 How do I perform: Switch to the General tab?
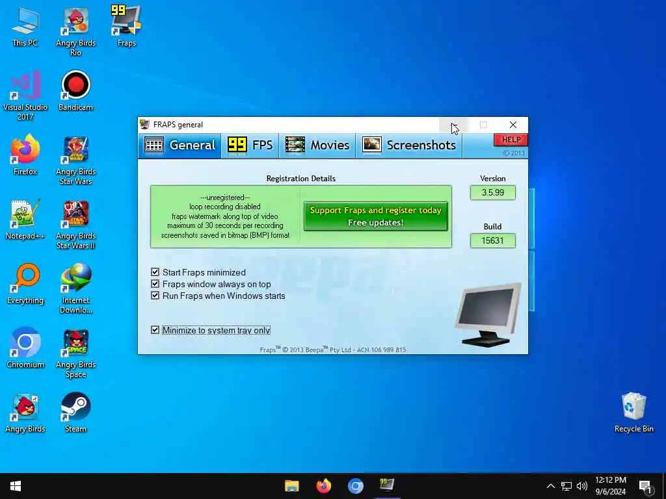pos(180,145)
